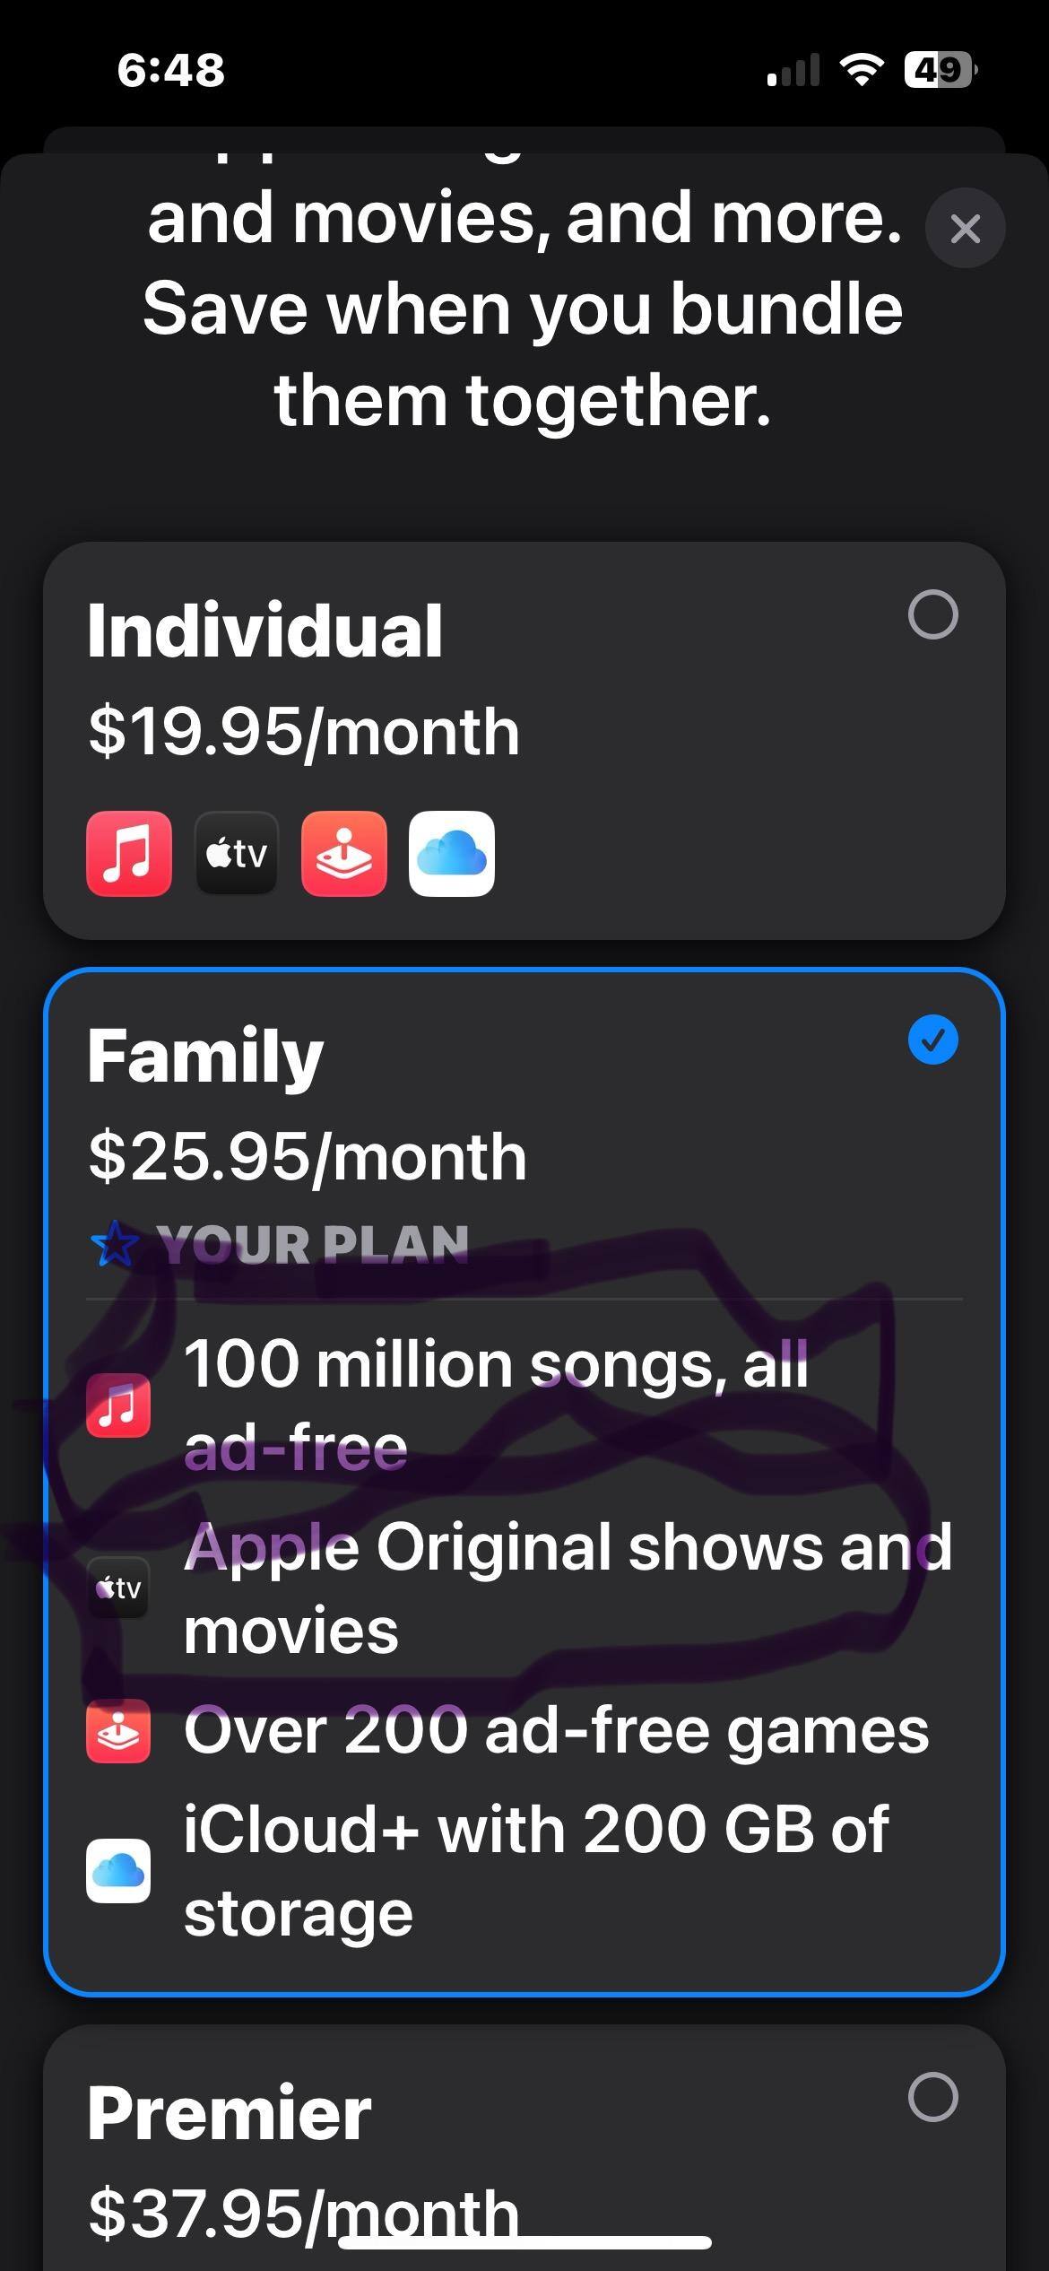The image size is (1049, 2271).
Task: Tap the Apple Music icon under Individual
Action: (129, 853)
